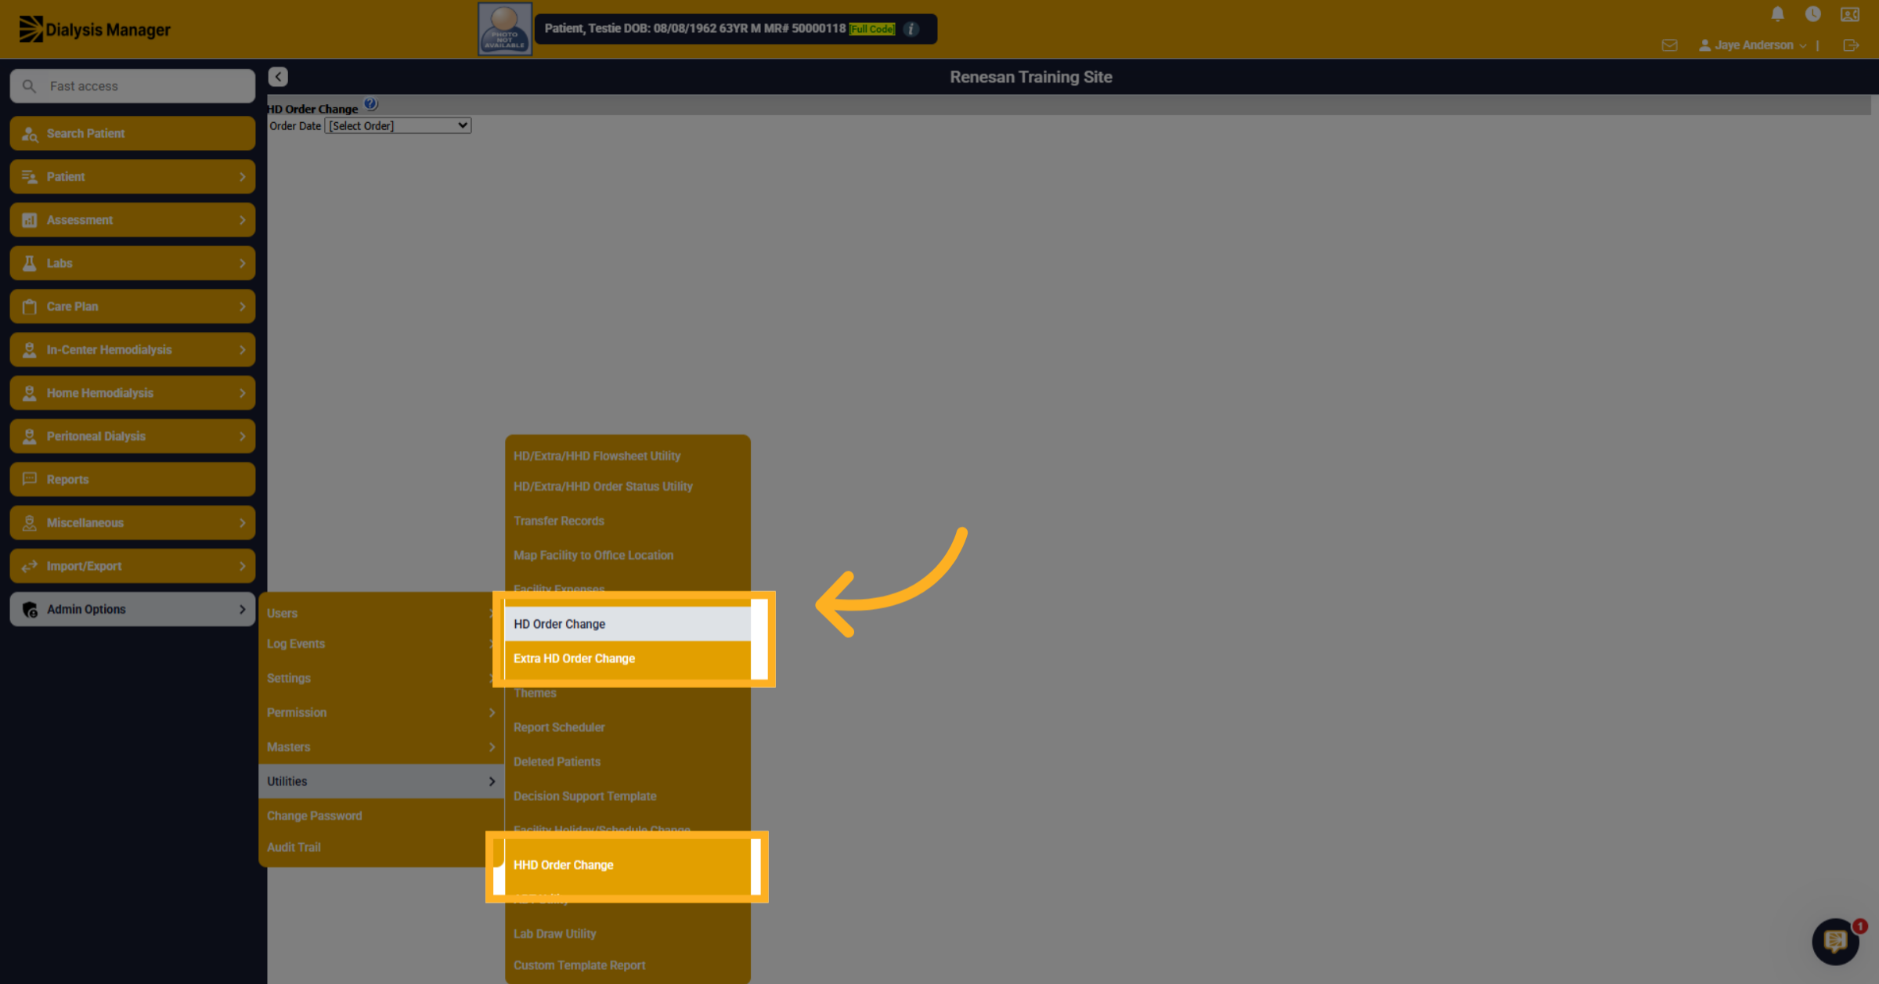The width and height of the screenshot is (1879, 984).
Task: Select Change Password
Action: (381, 816)
